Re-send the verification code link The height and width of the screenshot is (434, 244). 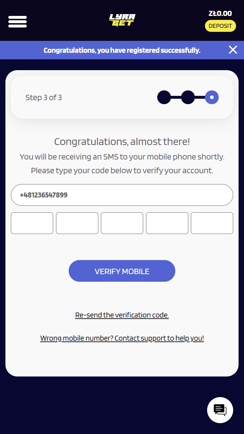click(x=122, y=315)
